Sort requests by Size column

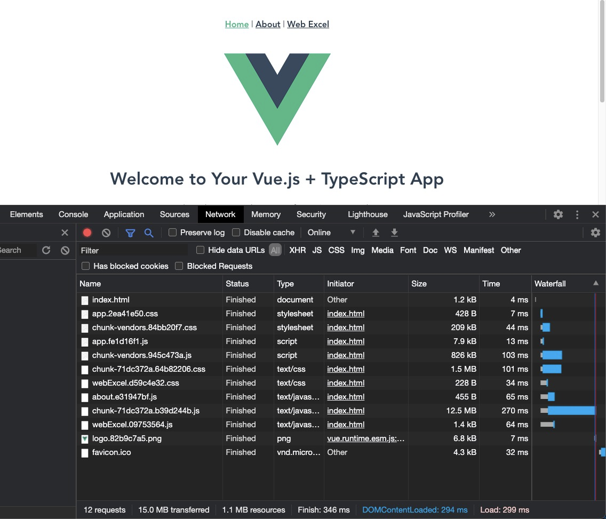(443, 284)
